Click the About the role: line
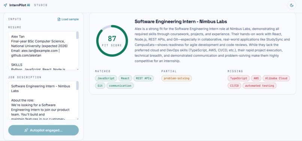 coord(22,100)
